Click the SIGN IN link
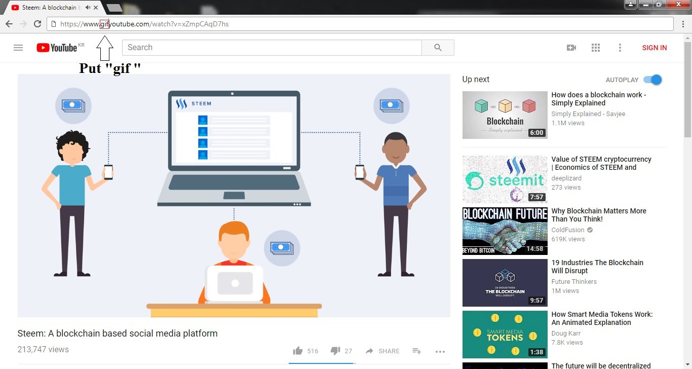This screenshot has height=369, width=692. click(655, 48)
